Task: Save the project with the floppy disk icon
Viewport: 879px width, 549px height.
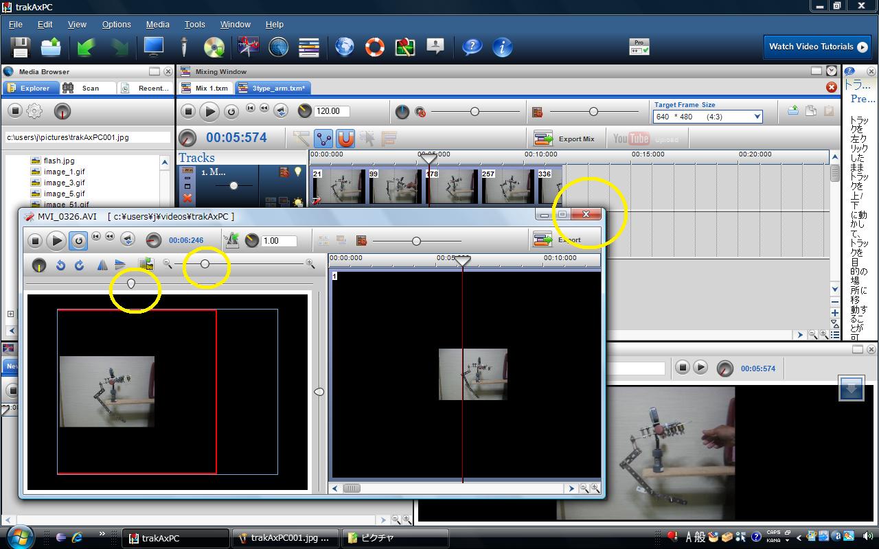Action: (x=21, y=47)
